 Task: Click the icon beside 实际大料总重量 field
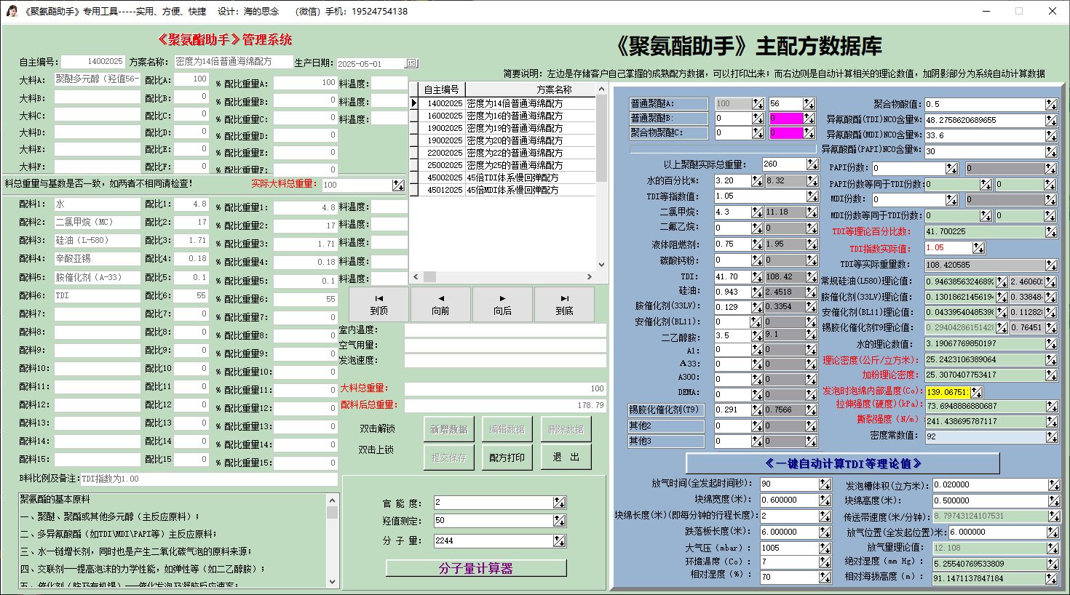398,185
